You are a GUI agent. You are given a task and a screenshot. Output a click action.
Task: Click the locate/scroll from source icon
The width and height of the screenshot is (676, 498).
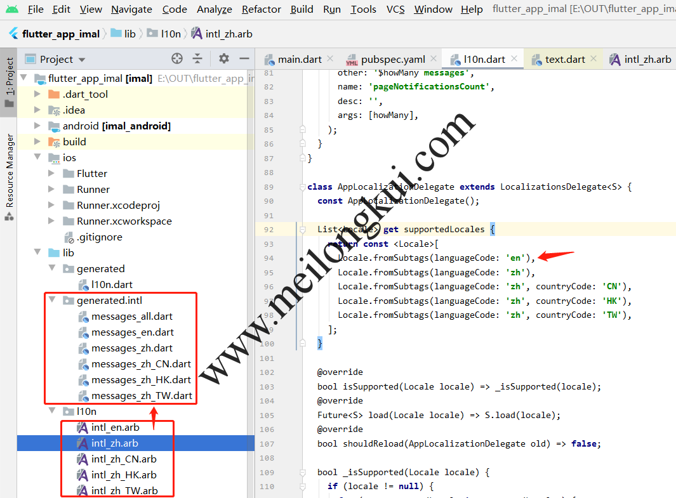pyautogui.click(x=177, y=58)
